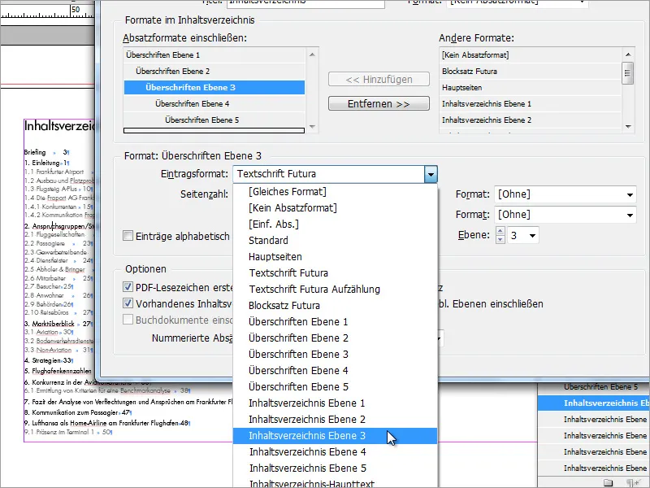Choose Überschriften Ebene 5 from dropdown list
The height and width of the screenshot is (488, 650).
tap(335, 387)
